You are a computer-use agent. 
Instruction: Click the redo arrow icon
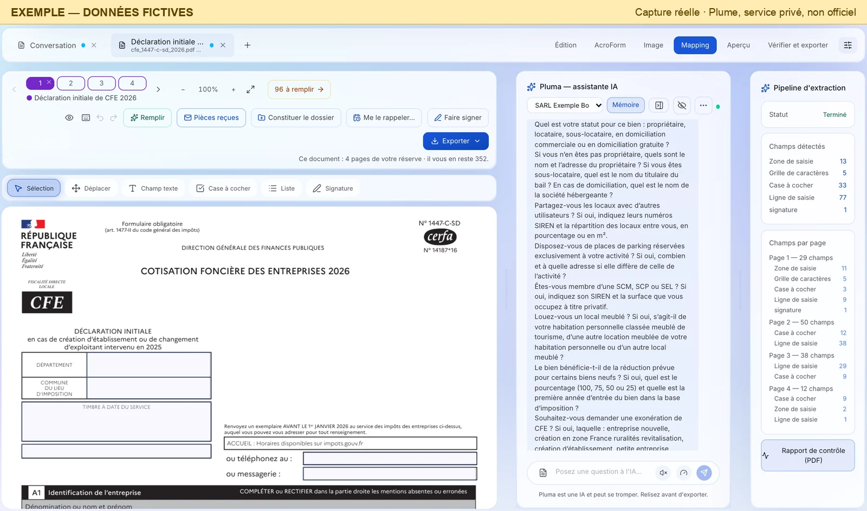[113, 118]
